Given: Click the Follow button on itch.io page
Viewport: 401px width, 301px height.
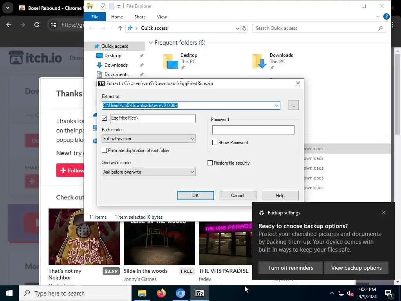Looking at the screenshot, I should pyautogui.click(x=70, y=170).
